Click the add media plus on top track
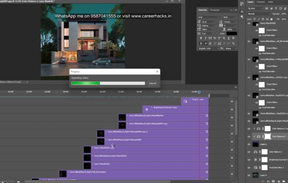Screen dimensions: 288x183 coord(232,101)
